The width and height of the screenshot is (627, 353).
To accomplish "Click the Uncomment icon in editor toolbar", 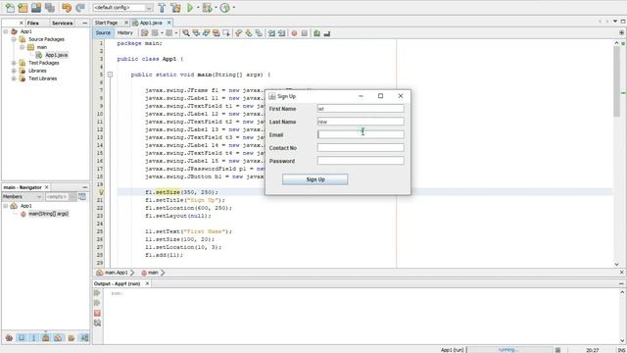I will click(327, 33).
